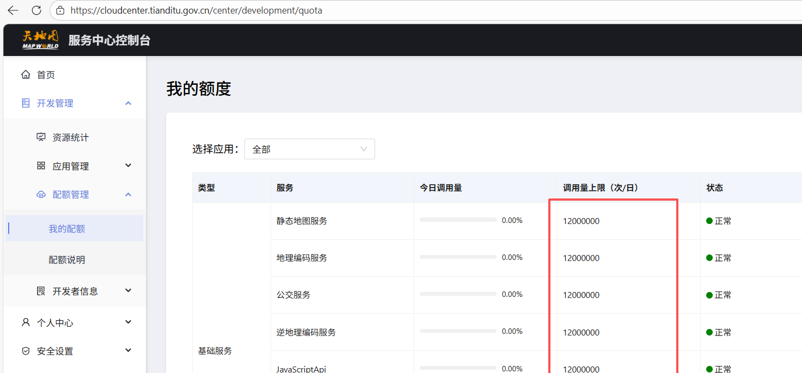The width and height of the screenshot is (802, 373).
Task: Click the Tianditu MapWorld logo
Action: click(x=40, y=40)
